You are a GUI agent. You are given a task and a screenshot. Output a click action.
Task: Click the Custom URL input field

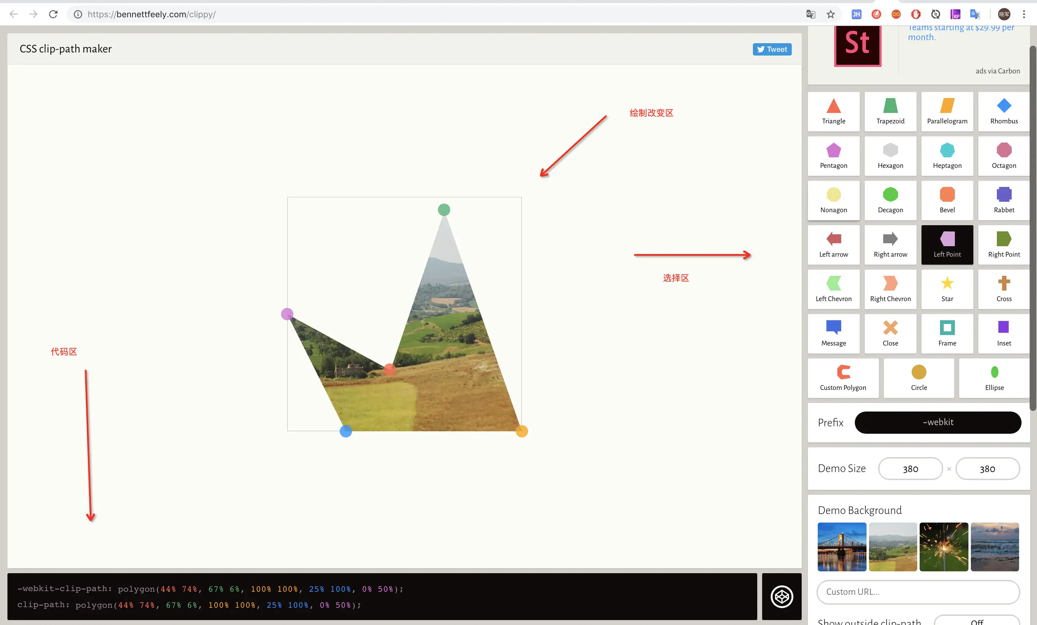coord(918,591)
